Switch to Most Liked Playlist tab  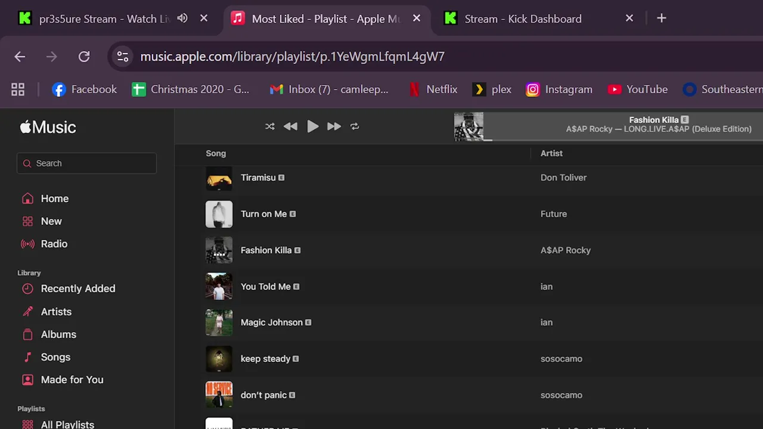(325, 18)
